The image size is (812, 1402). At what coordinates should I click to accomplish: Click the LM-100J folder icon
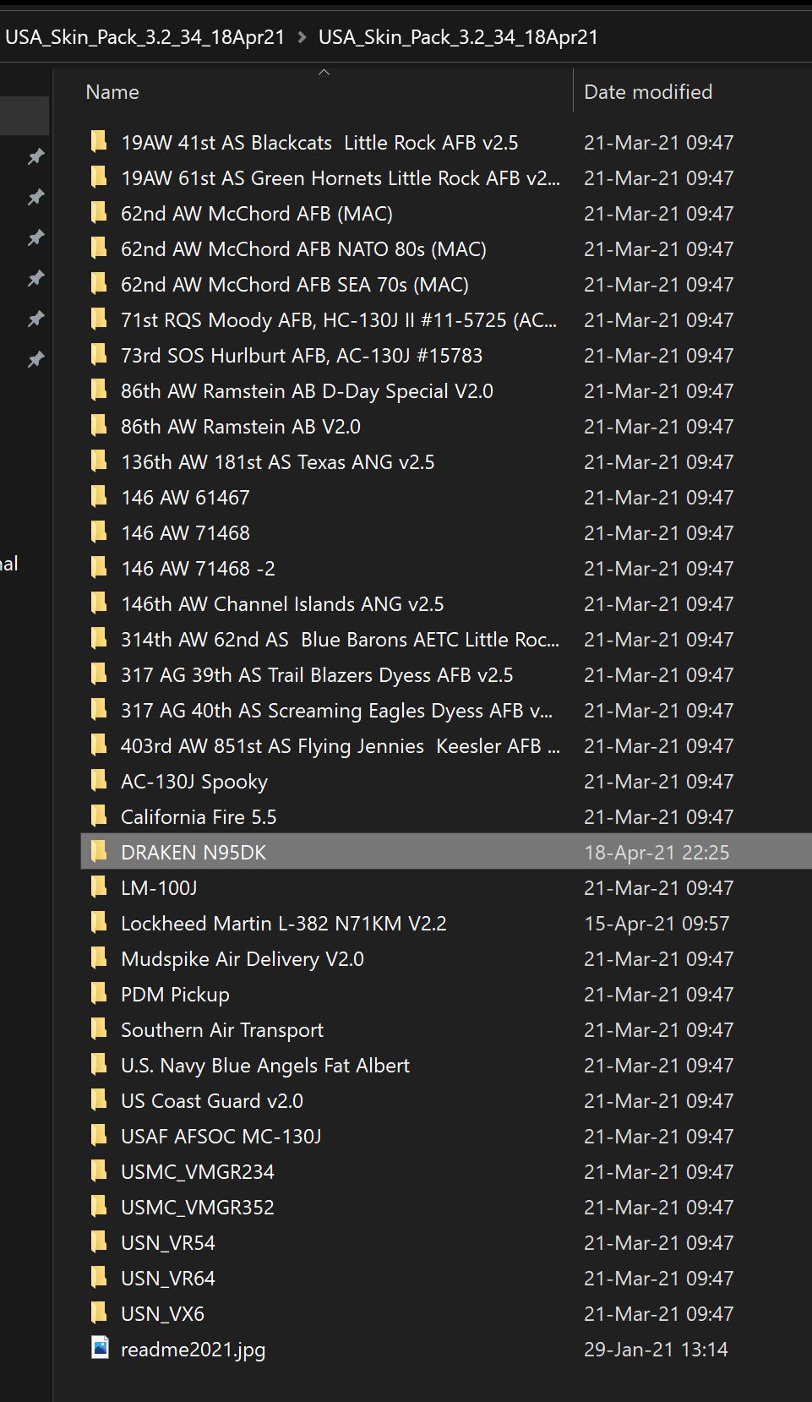(x=99, y=887)
